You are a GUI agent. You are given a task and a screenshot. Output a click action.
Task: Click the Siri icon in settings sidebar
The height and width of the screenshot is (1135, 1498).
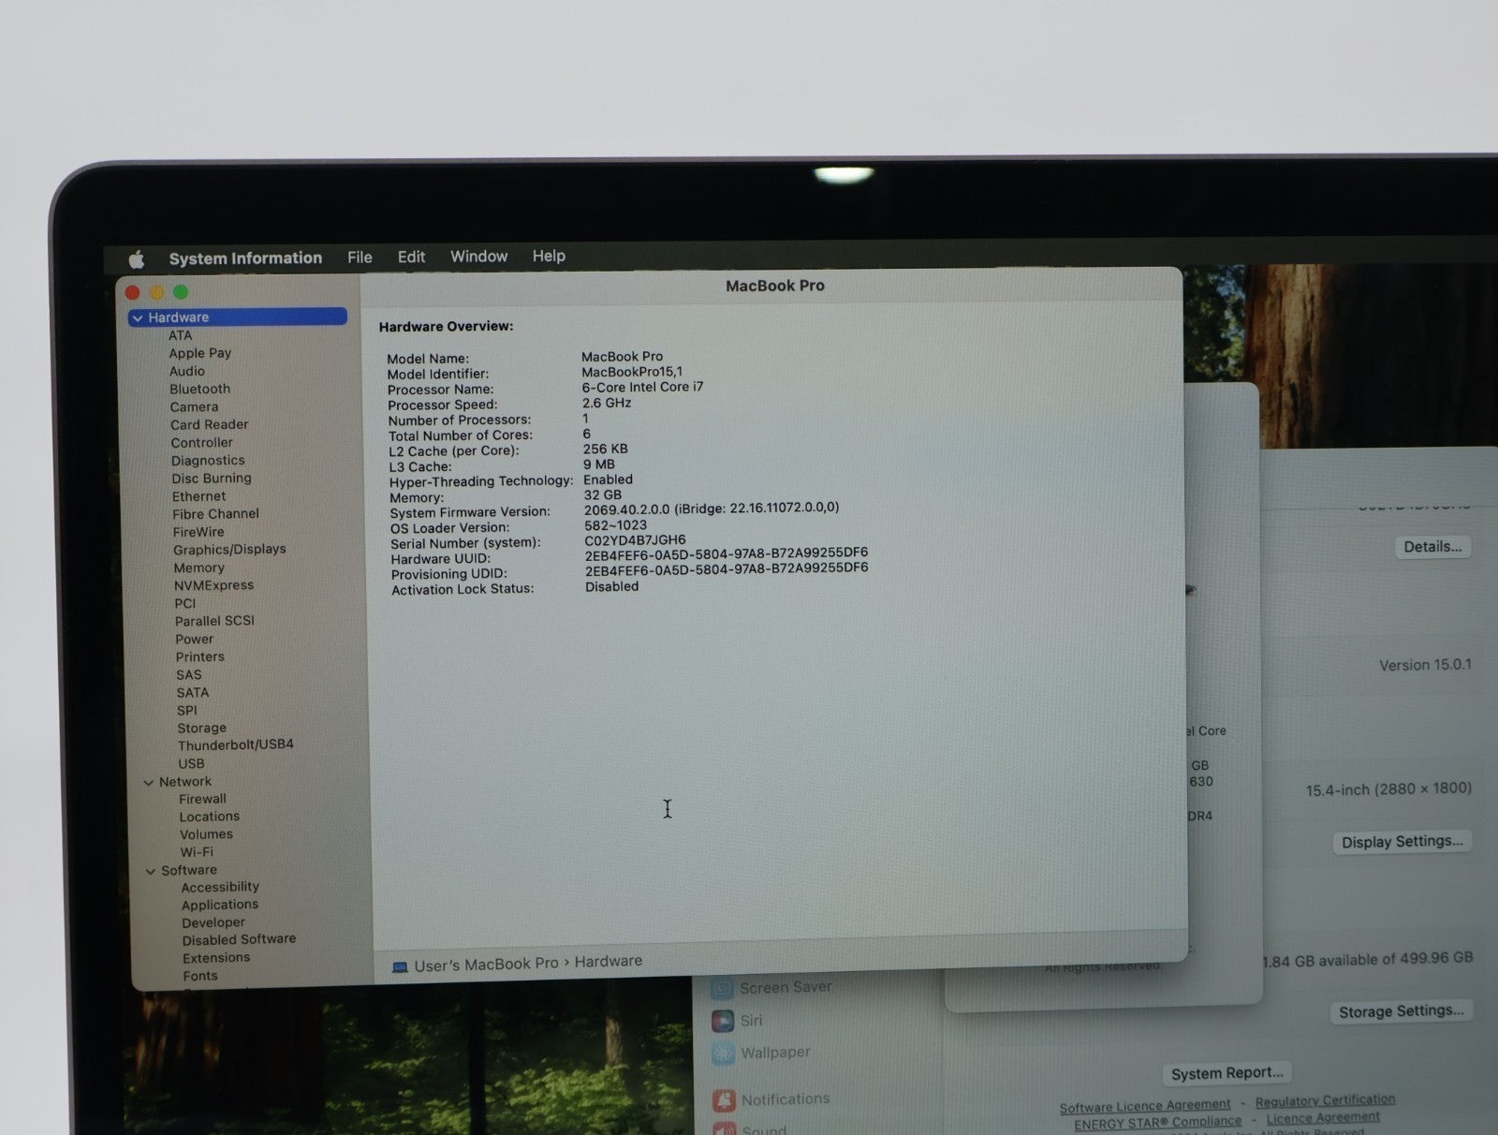(x=723, y=1021)
